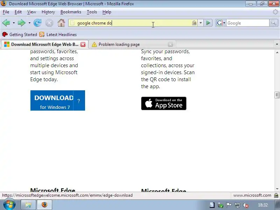This screenshot has width=280, height=210.
Task: Open the Tools menu
Action: point(92,12)
